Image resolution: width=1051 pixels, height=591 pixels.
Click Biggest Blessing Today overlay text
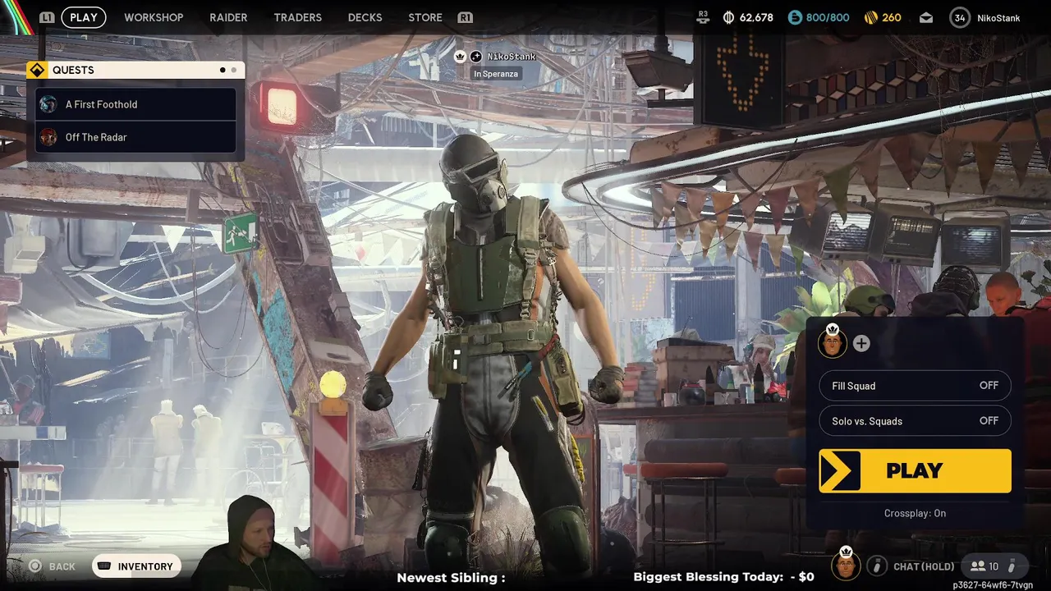click(723, 577)
